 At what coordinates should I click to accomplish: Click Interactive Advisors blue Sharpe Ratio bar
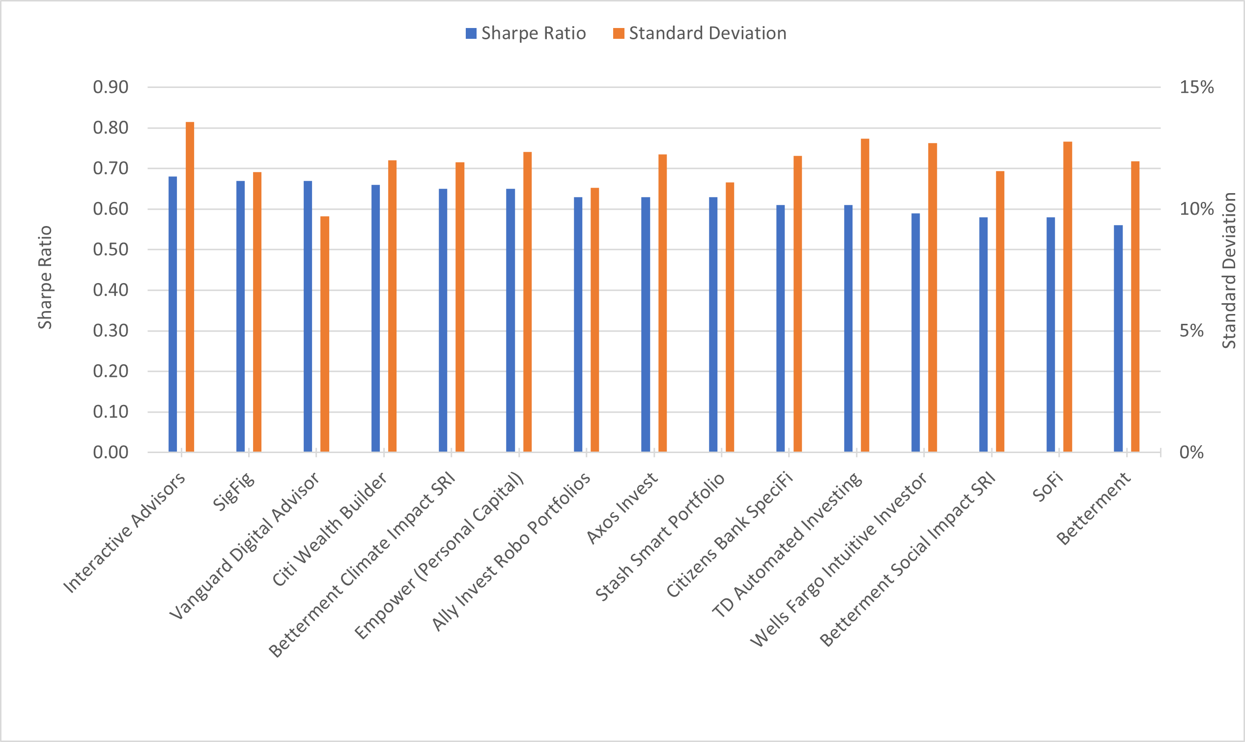(x=173, y=314)
